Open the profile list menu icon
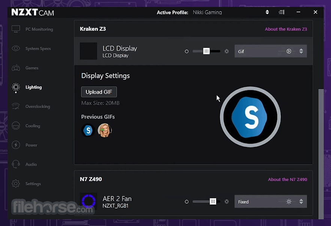 coord(281,12)
